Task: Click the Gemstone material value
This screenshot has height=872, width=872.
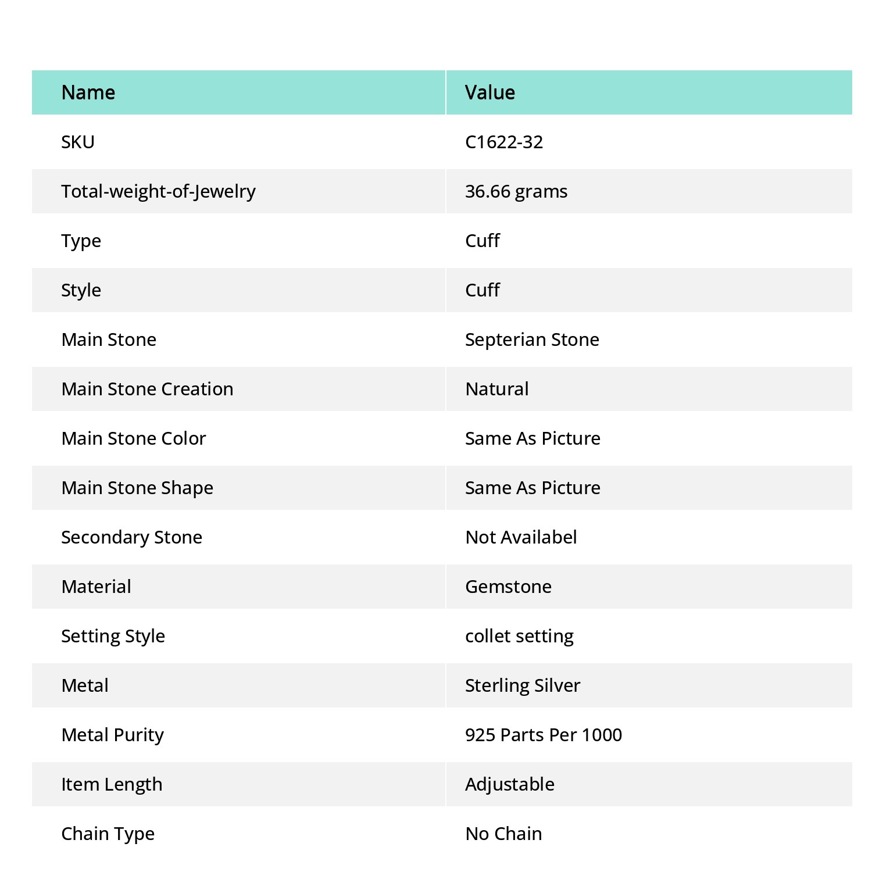Action: tap(508, 587)
